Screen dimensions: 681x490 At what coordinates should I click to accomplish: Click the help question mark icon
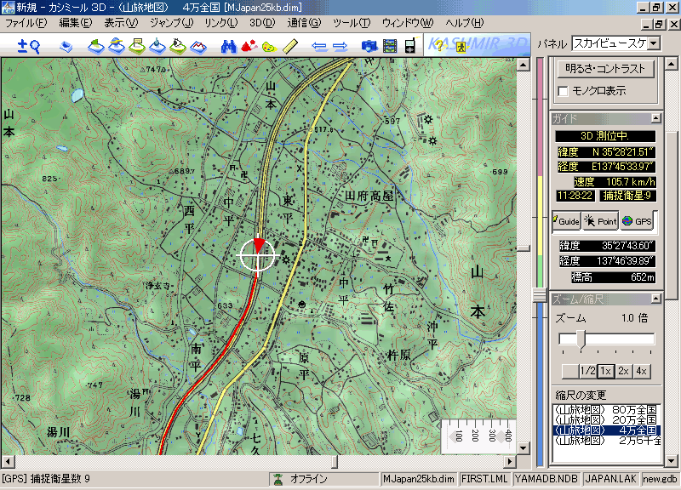(439, 46)
